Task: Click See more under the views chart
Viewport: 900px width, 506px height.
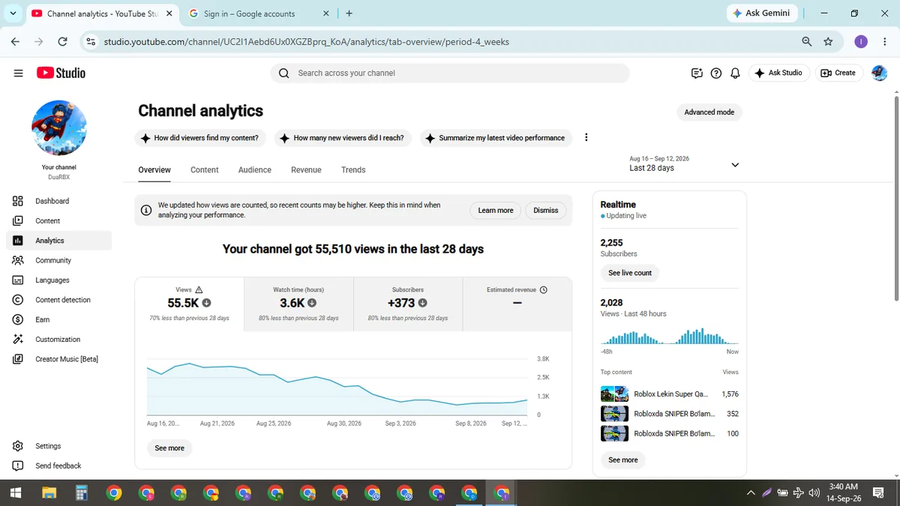Action: (x=169, y=448)
